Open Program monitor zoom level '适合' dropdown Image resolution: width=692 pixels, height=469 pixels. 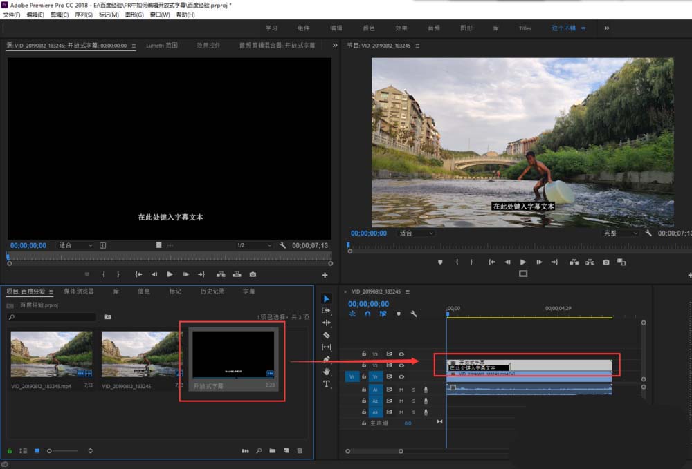pos(415,233)
